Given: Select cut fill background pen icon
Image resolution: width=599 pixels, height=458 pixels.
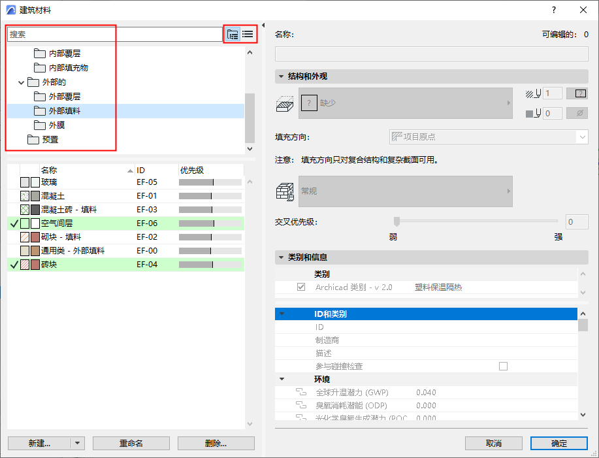Looking at the screenshot, I should [533, 114].
